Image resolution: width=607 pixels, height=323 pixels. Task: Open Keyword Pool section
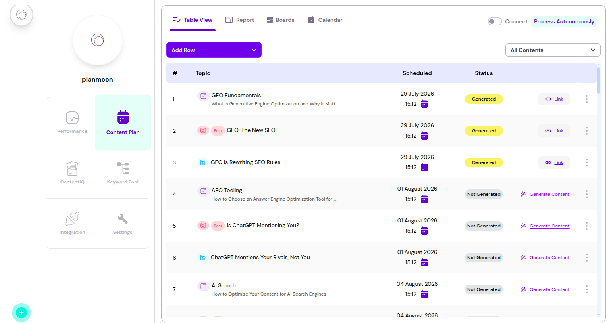pyautogui.click(x=123, y=173)
